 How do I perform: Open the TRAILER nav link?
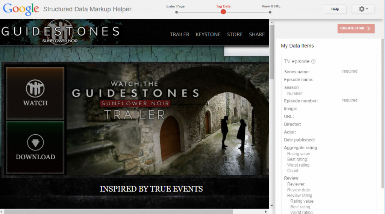pos(179,34)
